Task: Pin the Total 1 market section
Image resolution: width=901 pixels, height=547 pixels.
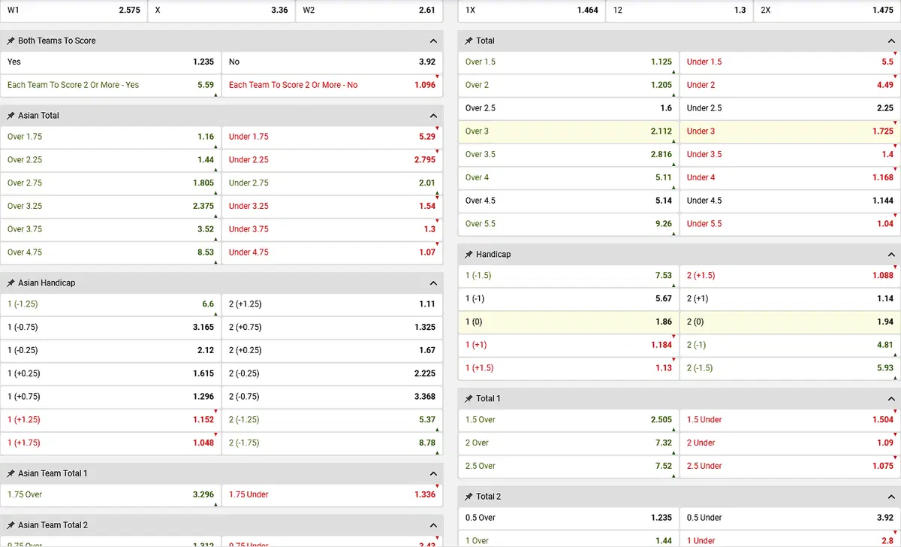Action: 469,398
